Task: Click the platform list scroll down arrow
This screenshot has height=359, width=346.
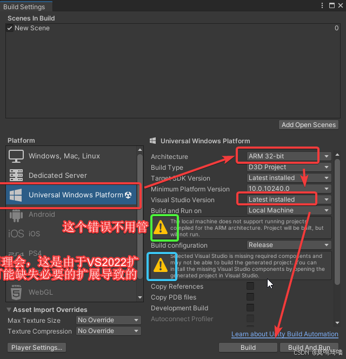Action: [140, 297]
